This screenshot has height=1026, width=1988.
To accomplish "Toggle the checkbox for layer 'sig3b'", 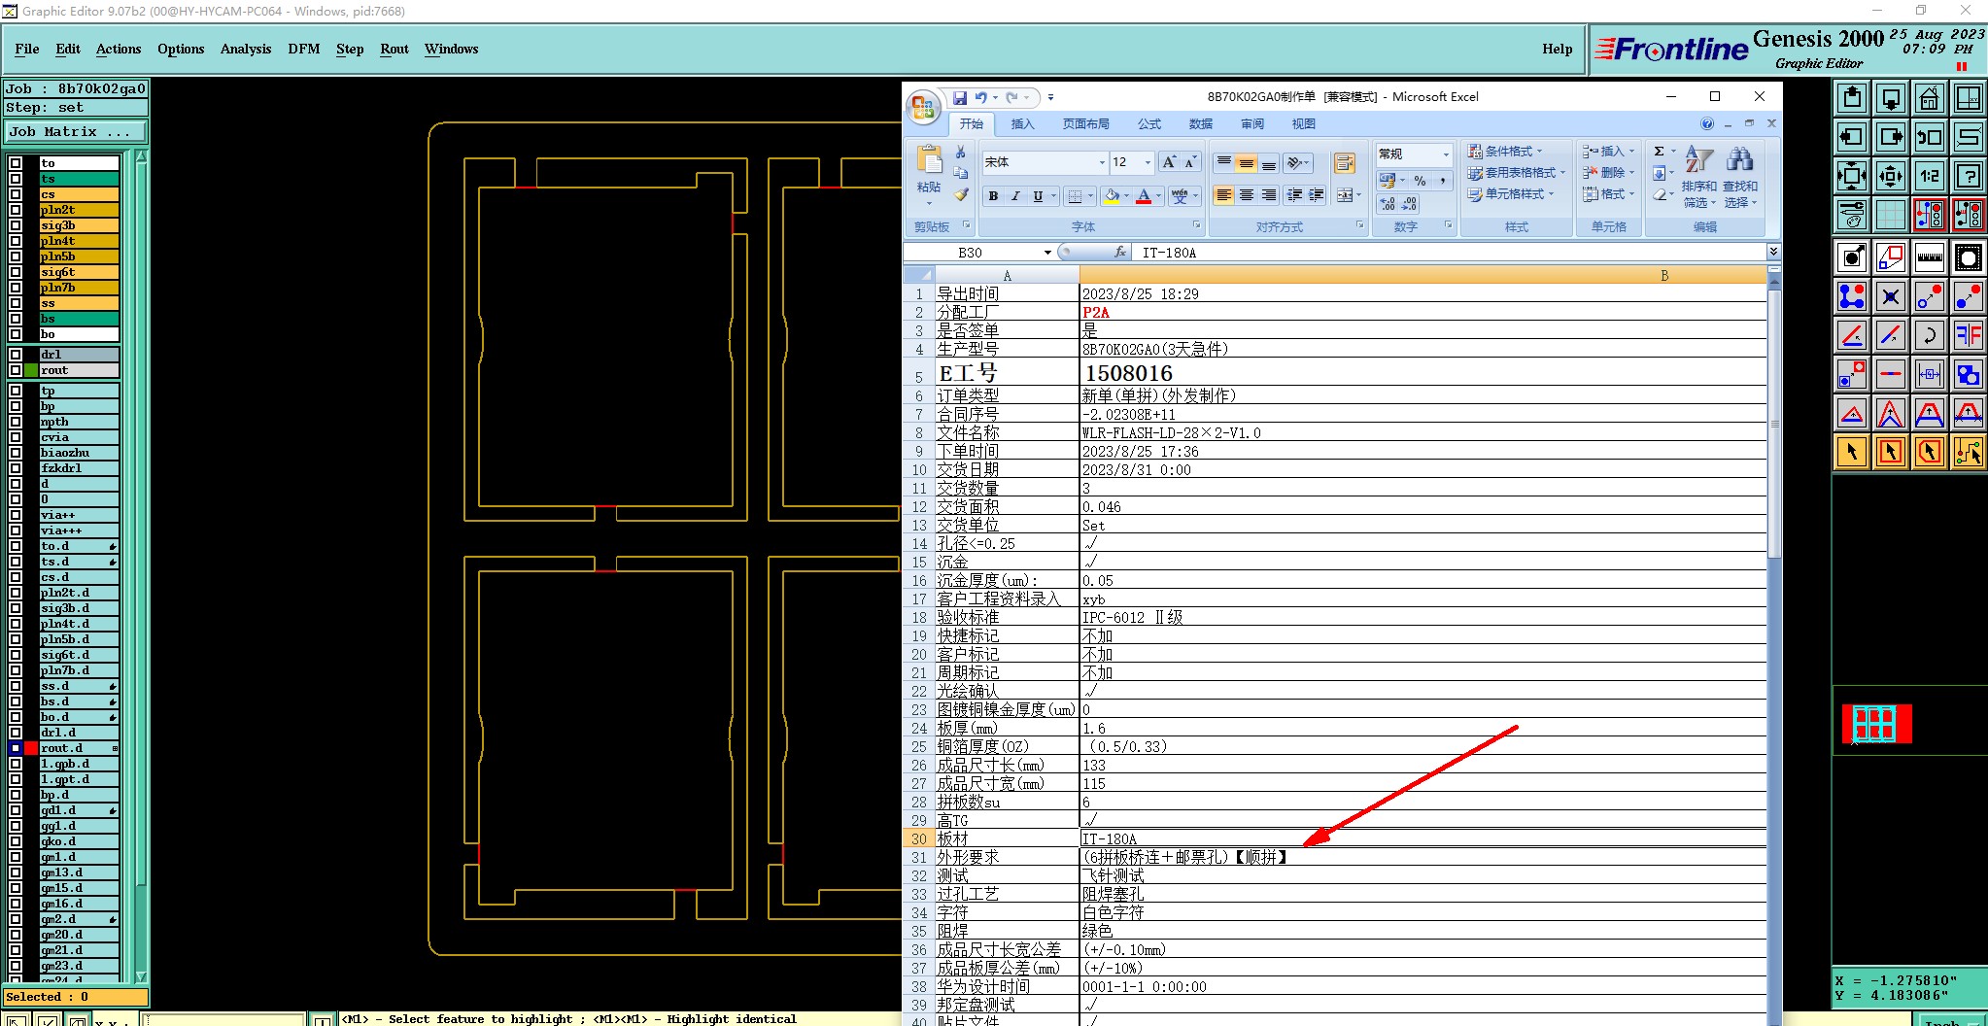I will click(16, 225).
